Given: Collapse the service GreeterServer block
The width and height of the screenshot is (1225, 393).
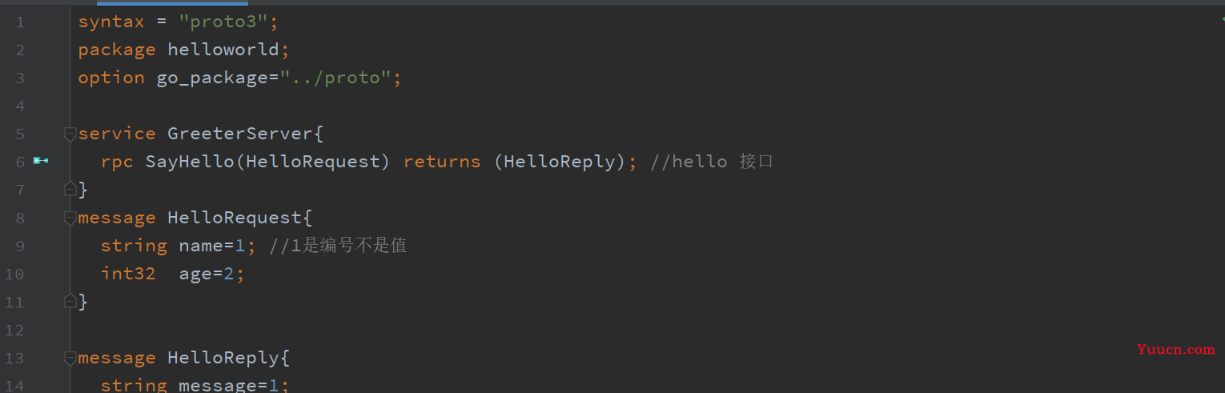Looking at the screenshot, I should coord(70,134).
